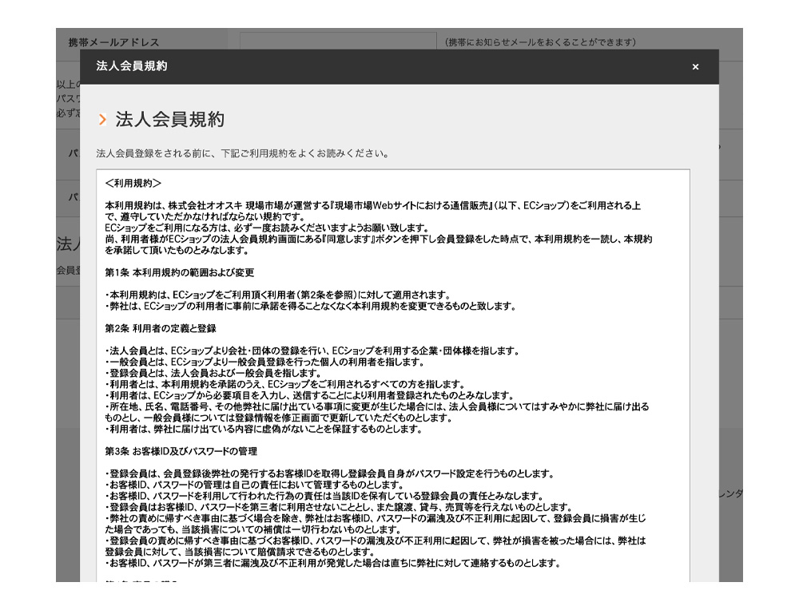Click the line 登録会員とは、法人会員および一般会員を指します
799x610 pixels.
point(213,373)
